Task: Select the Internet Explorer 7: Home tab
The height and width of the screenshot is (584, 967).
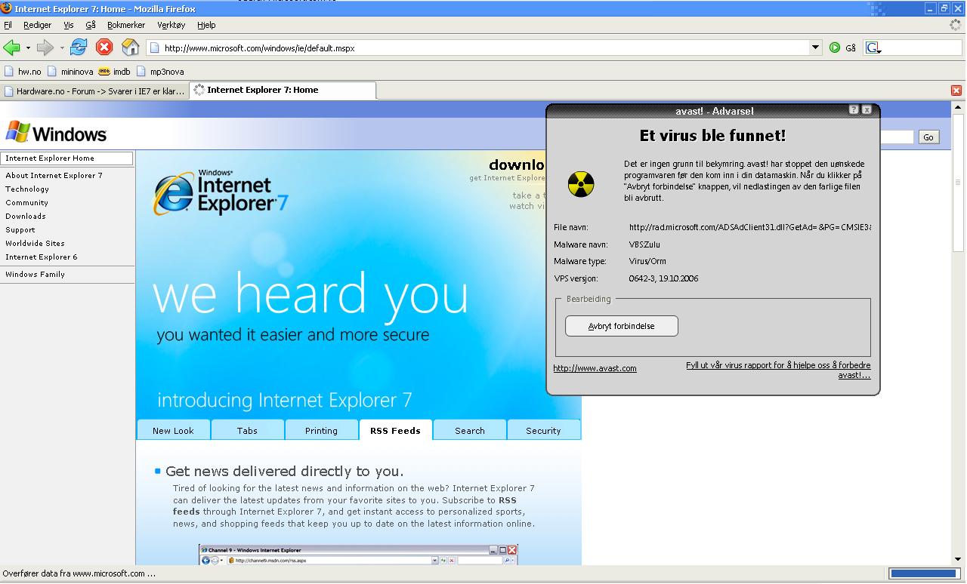Action: coord(282,90)
